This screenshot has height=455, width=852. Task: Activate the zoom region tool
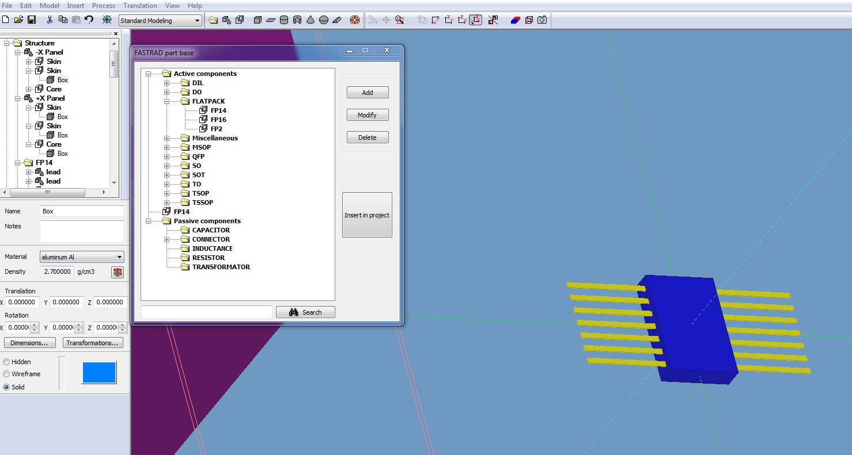(400, 20)
